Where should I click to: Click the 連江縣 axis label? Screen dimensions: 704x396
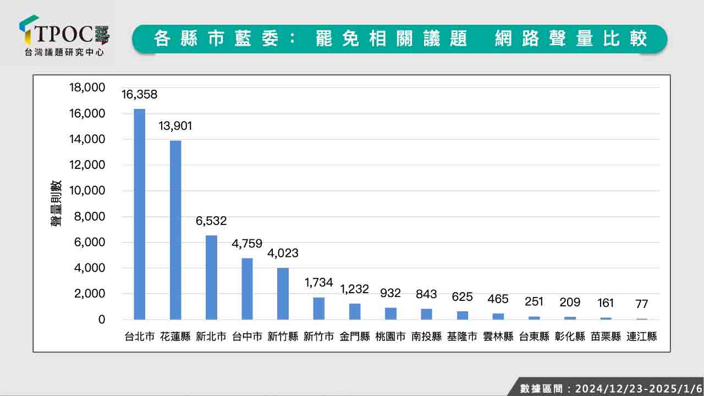[x=641, y=337]
